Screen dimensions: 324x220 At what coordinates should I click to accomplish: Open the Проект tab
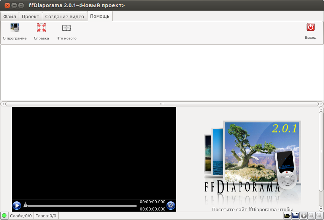tap(30, 16)
